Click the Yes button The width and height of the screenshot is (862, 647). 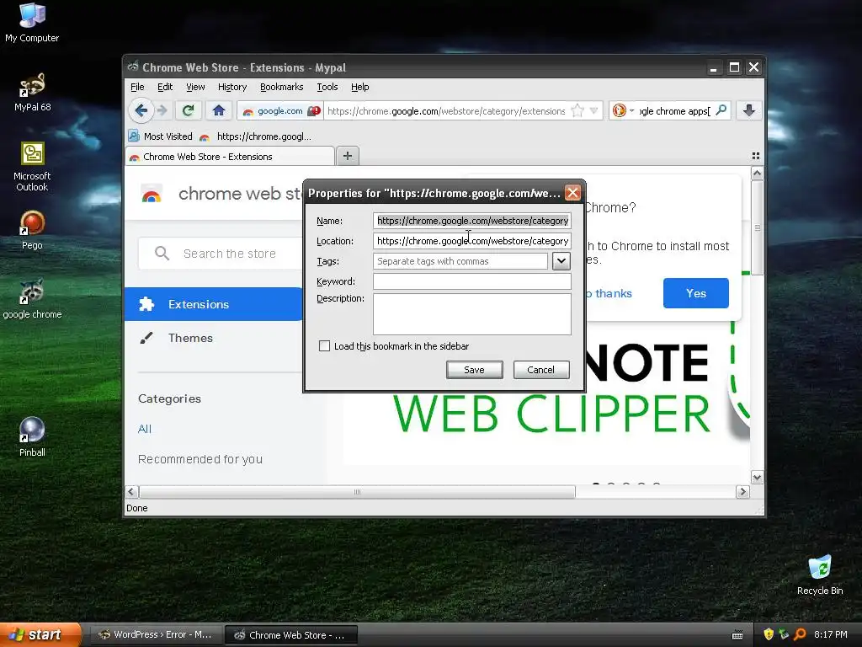696,293
